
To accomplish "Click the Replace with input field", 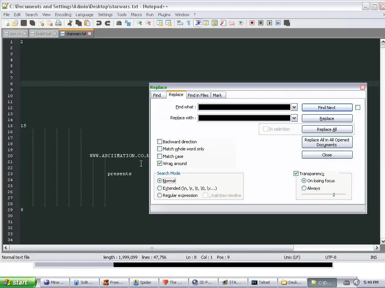I will (x=244, y=118).
